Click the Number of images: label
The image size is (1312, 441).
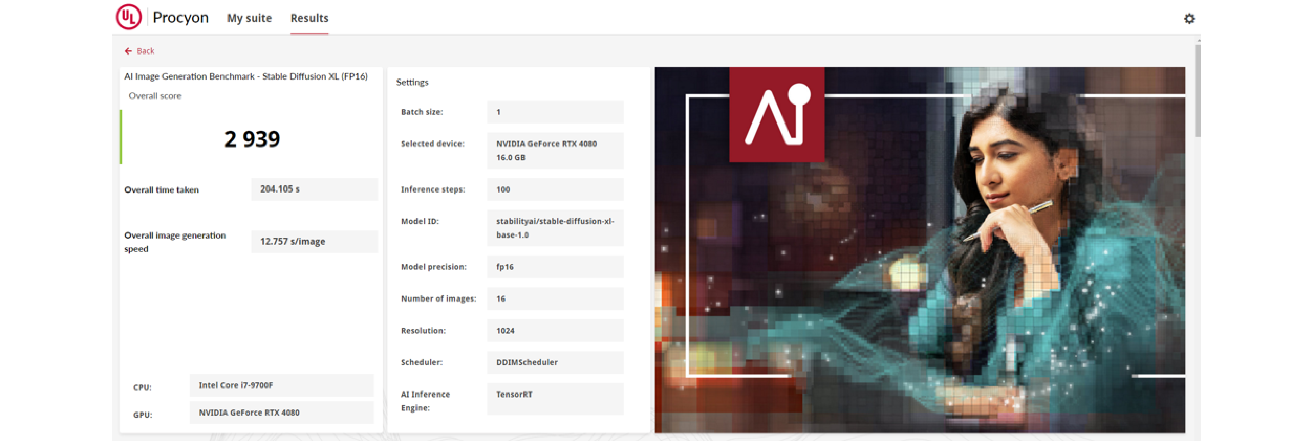point(438,299)
